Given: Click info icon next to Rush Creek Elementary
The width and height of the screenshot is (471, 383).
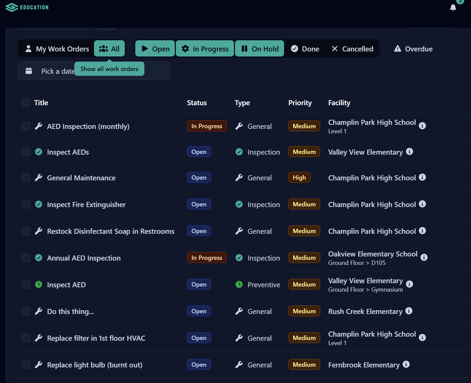Looking at the screenshot, I should [409, 311].
